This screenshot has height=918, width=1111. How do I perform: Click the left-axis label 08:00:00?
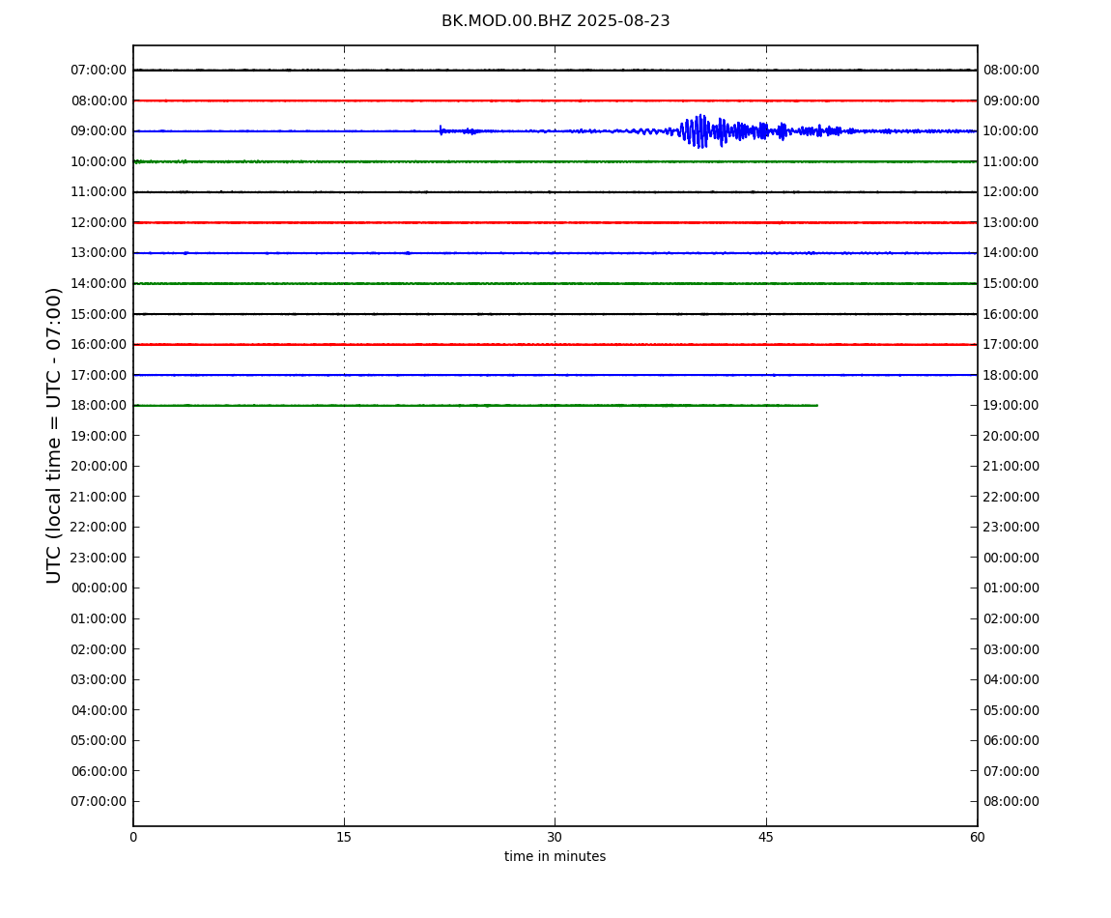99,100
